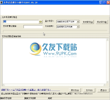Open the linkbad.com website URL
This screenshot has height=100, width=110.
83,94
